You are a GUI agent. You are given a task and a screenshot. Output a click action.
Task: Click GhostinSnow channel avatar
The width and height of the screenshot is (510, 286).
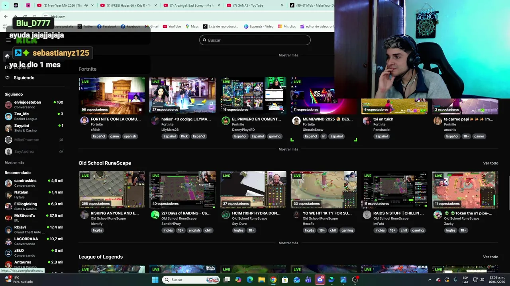(296, 121)
